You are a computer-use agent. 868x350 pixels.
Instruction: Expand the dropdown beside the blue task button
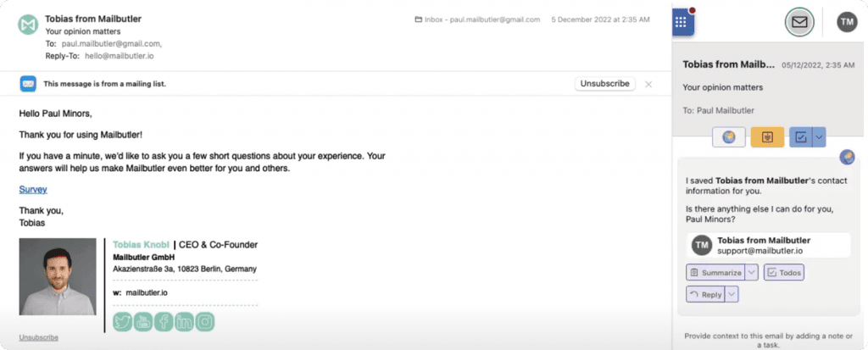819,137
